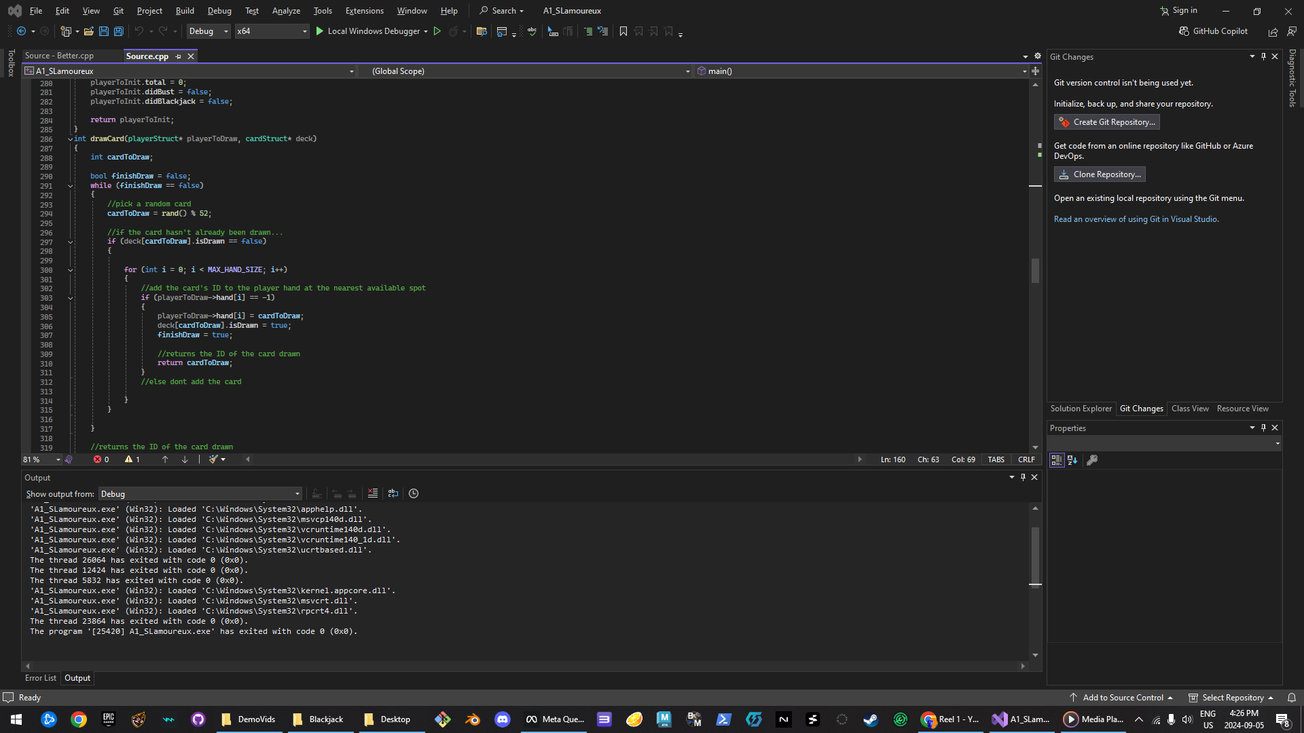Screen dimensions: 1304x733
Task: Click the code editor vertical scrollbar thumb
Action: pos(1035,271)
